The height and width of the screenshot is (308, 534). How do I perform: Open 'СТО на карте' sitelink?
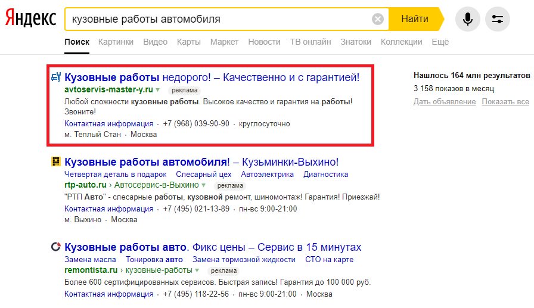pos(330,259)
